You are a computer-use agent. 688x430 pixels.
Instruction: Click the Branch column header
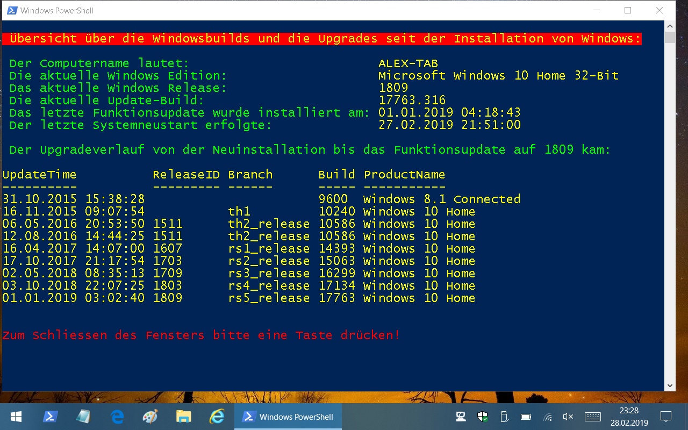point(250,175)
